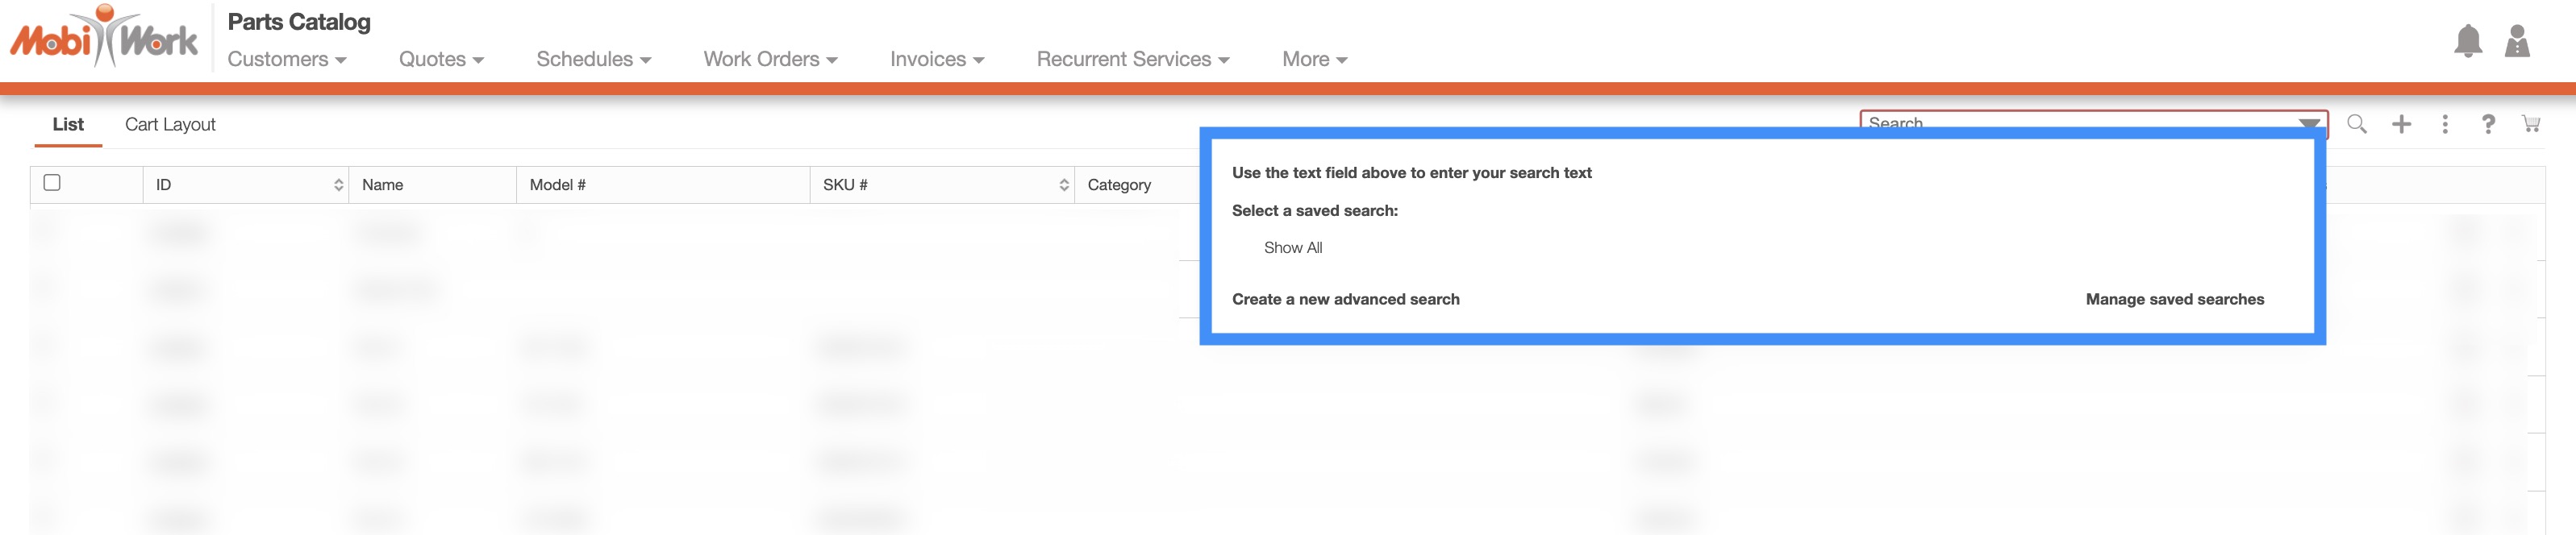Open the three-dot more options menu
2576x535 pixels.
tap(2444, 124)
